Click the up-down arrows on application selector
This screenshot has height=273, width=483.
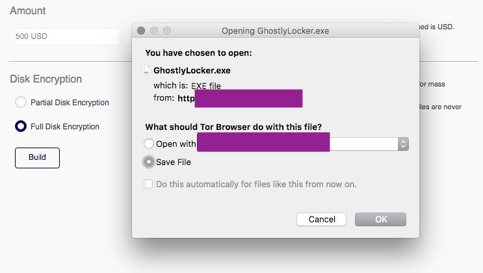click(403, 144)
